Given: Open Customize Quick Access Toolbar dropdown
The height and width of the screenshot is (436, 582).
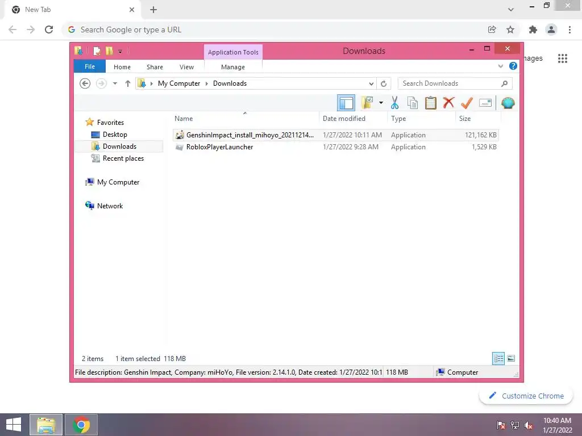Looking at the screenshot, I should coord(120,52).
